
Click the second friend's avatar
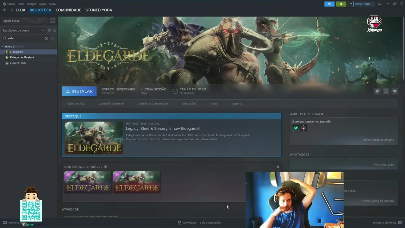click(x=303, y=128)
